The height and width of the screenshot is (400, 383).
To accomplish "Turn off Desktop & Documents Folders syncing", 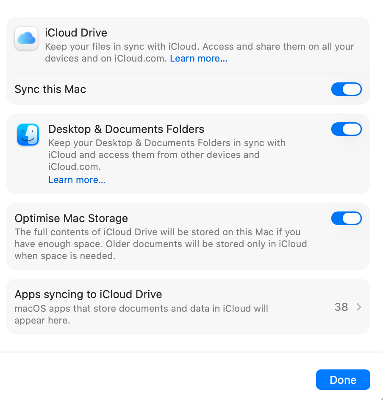I will [346, 129].
